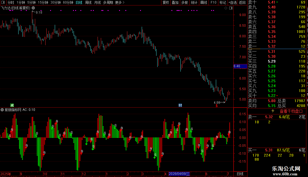Image resolution: width=308 pixels, height=177 pixels.
Task: Click the 2026/04/08/三 date marker
Action: 179,174
